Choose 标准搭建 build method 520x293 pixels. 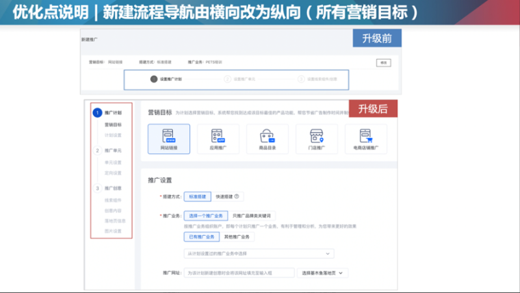[x=198, y=197]
